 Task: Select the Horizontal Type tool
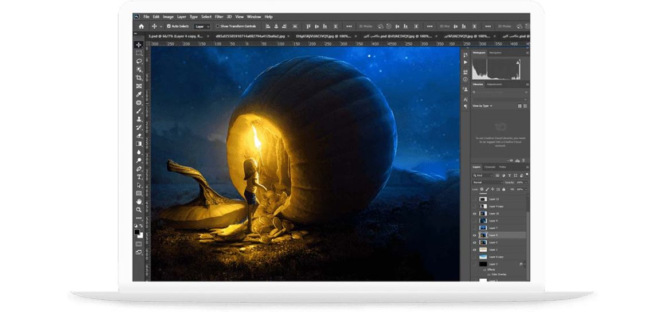(139, 177)
